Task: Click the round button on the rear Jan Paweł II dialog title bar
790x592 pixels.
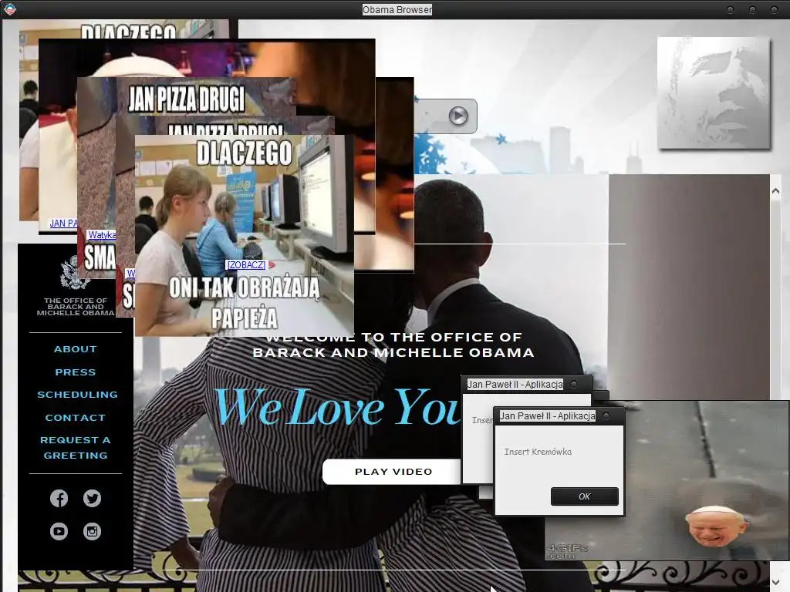Action: (x=573, y=384)
